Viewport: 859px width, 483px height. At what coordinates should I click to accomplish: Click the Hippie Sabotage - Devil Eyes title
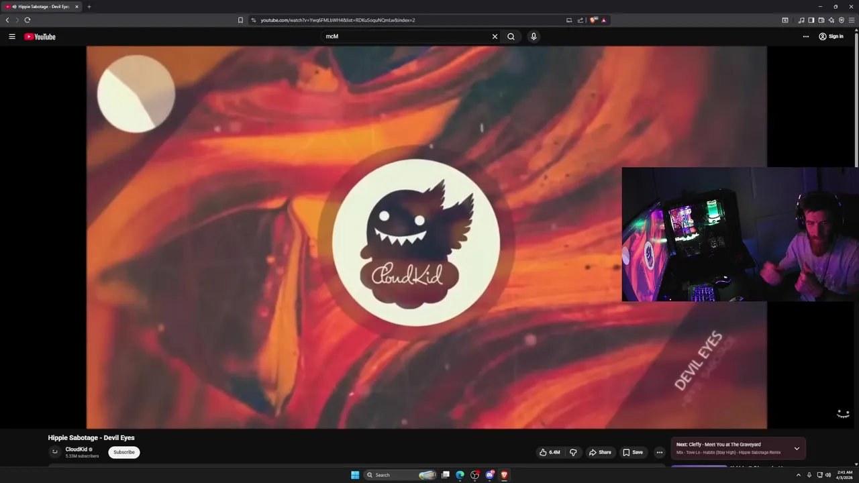(91, 437)
